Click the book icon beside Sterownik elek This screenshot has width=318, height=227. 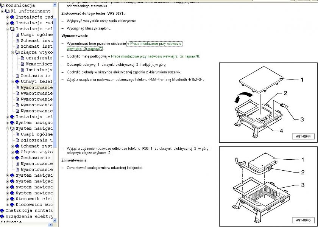(x=12, y=199)
